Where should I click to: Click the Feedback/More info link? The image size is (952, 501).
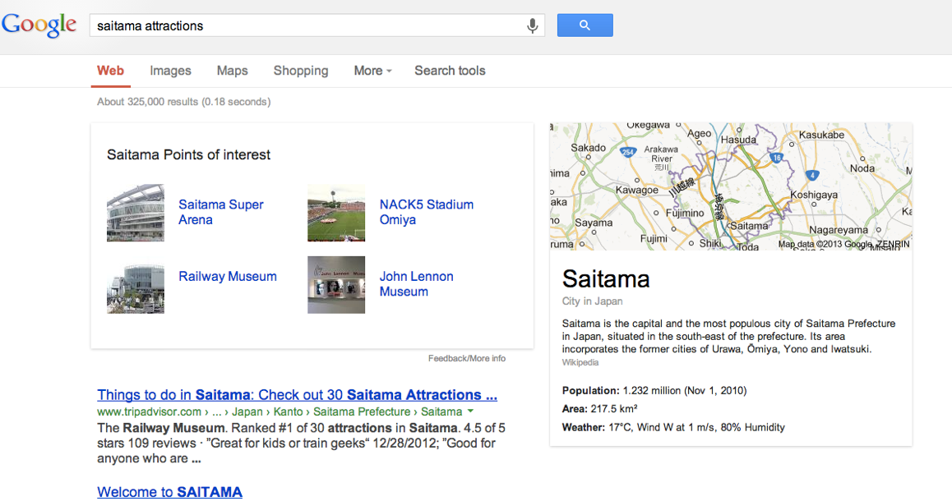coord(467,358)
